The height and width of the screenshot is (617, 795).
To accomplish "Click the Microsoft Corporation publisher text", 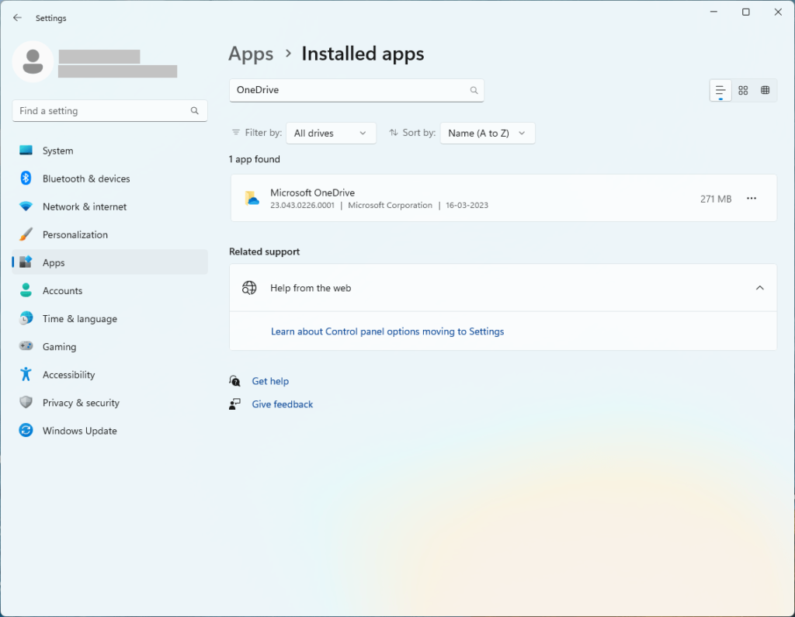I will (x=390, y=205).
